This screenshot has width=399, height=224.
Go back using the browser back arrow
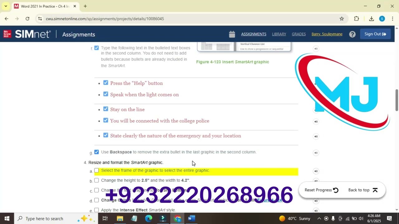(x=7, y=19)
